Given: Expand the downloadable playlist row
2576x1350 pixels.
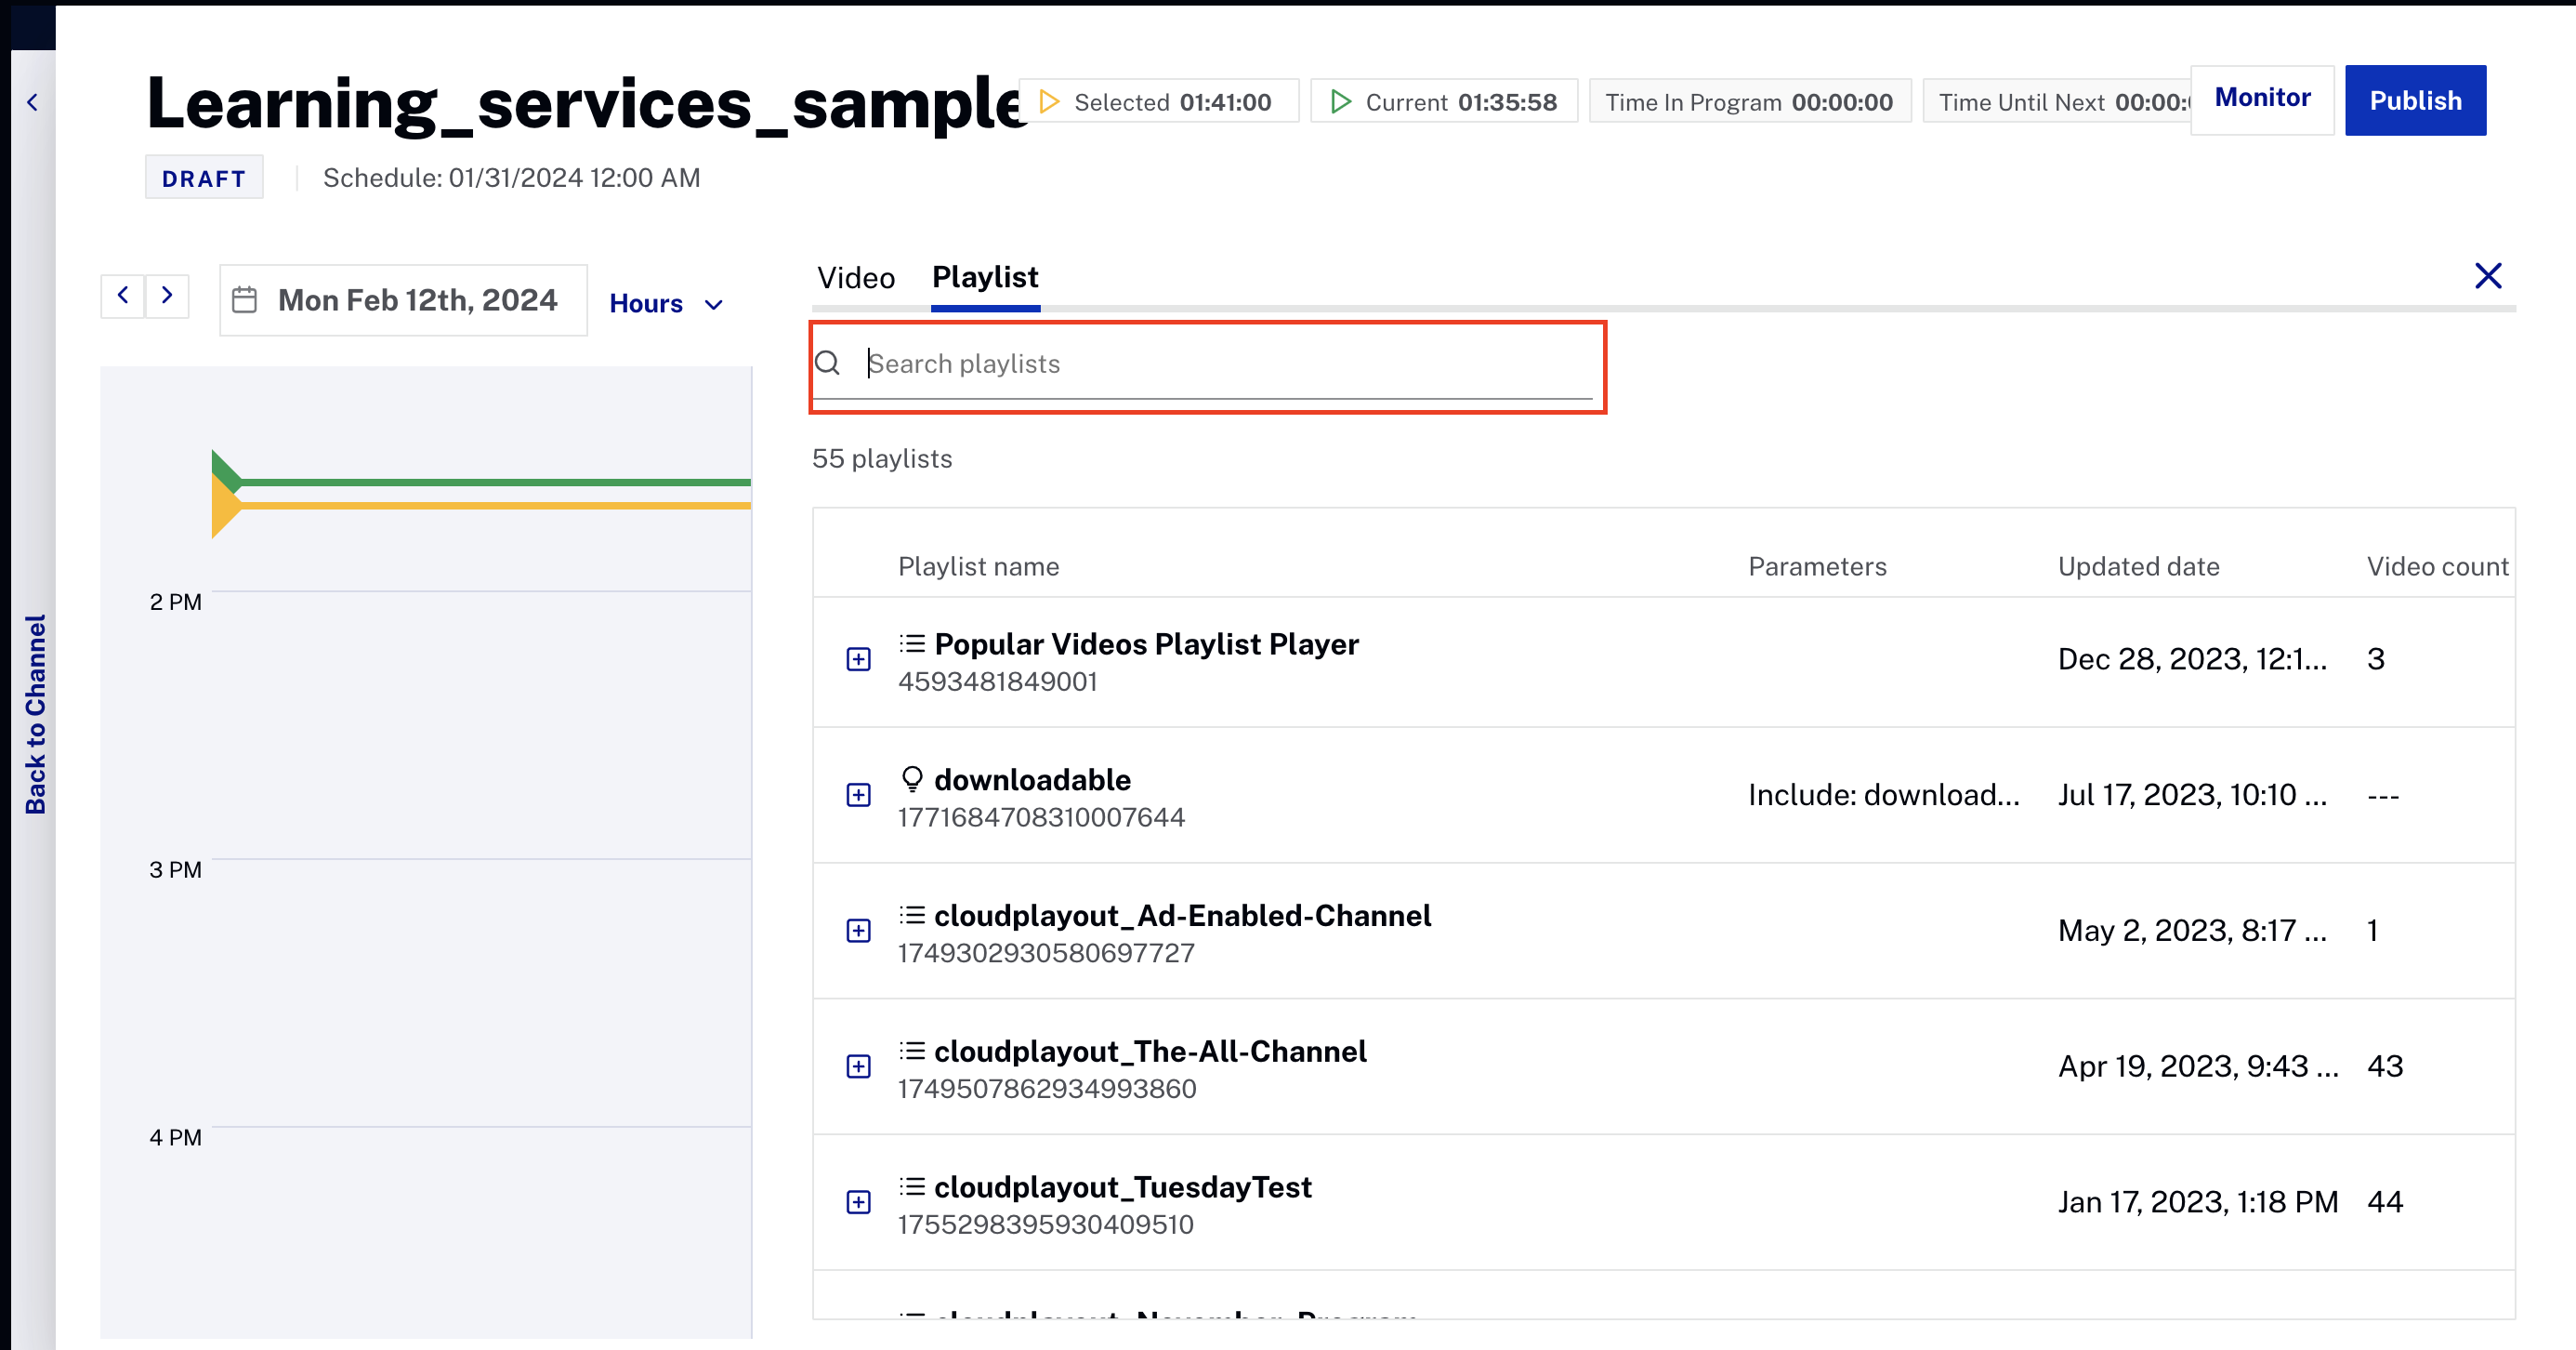Looking at the screenshot, I should pos(858,796).
